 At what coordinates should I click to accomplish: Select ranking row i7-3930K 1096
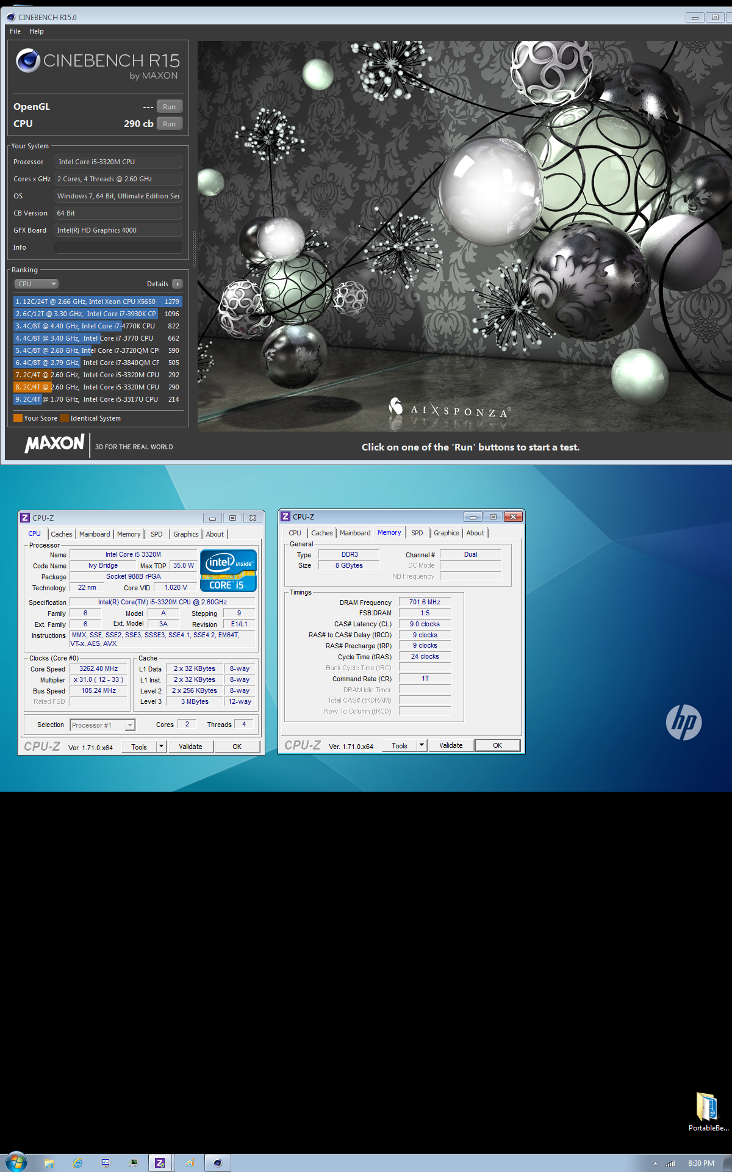coord(98,314)
